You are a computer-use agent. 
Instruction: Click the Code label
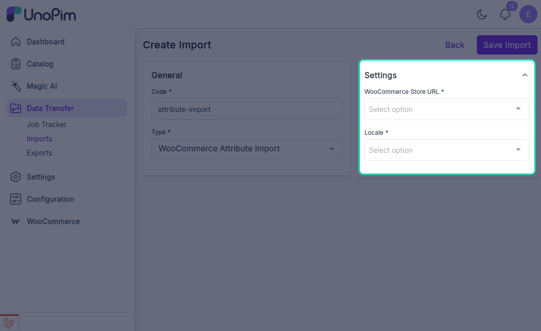click(161, 92)
